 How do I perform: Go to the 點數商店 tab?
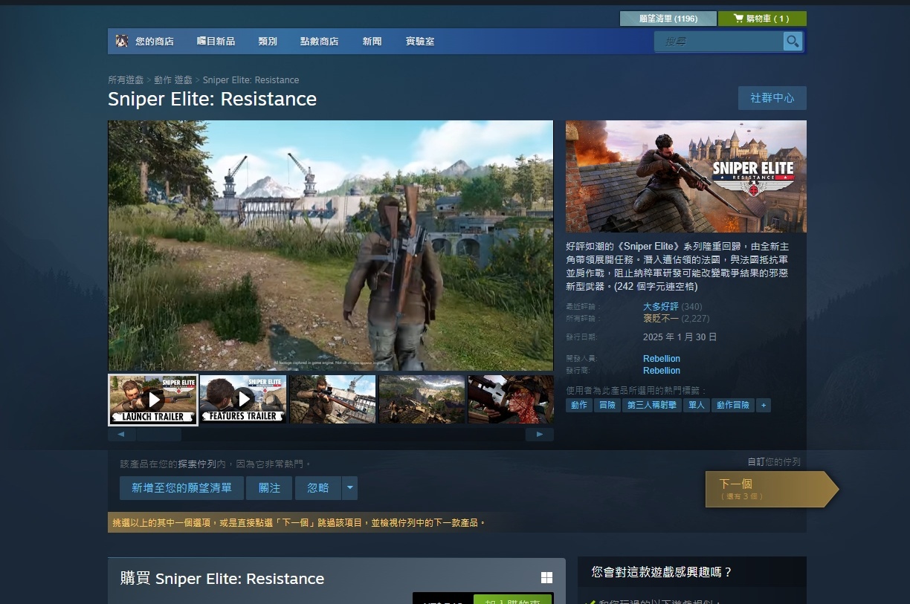pos(319,42)
